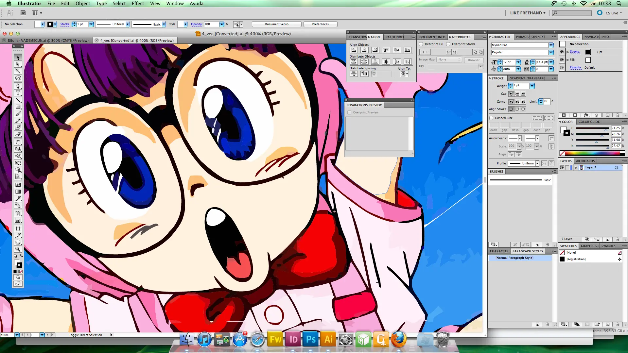
Task: Toggle Stroke visibility eye in Appearance panel
Action: tap(562, 52)
